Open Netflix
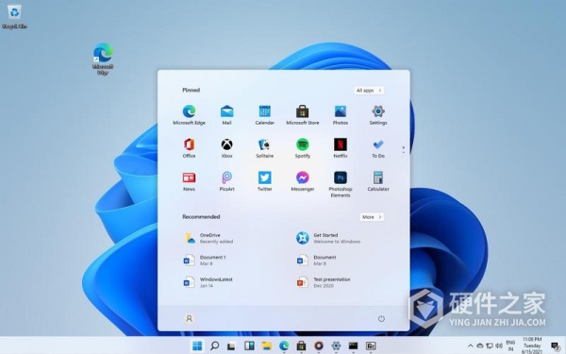Image resolution: width=566 pixels, height=354 pixels. [x=340, y=148]
